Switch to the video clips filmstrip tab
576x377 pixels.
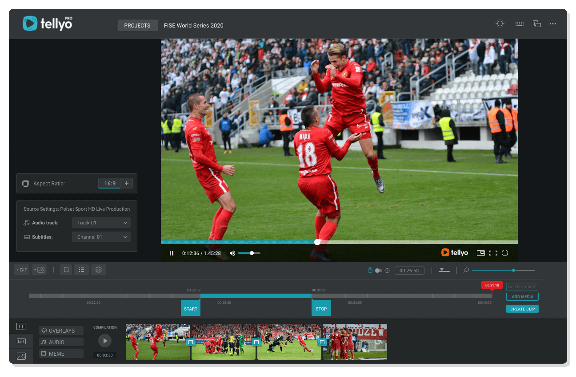point(21,326)
